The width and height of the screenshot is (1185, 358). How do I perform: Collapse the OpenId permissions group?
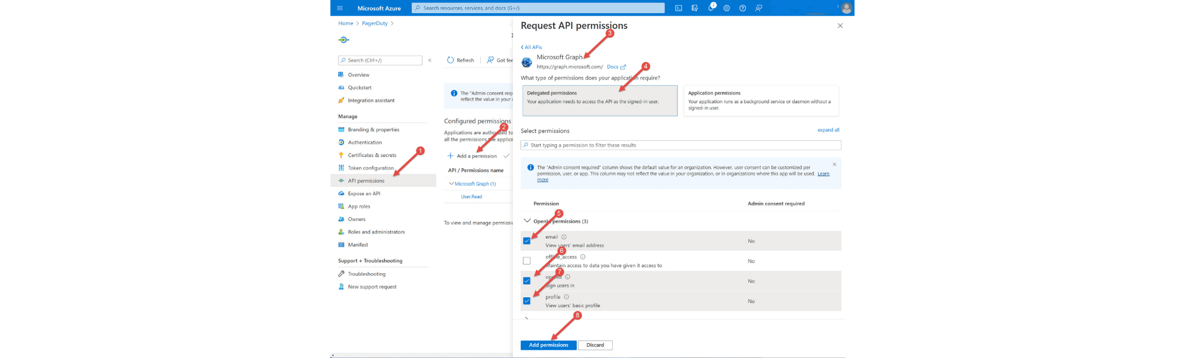(527, 221)
